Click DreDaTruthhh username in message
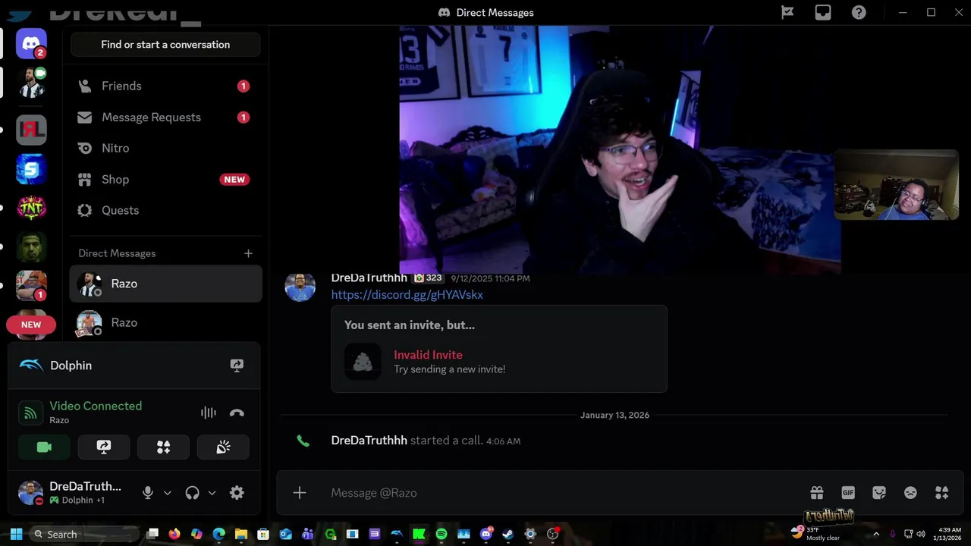 coord(369,278)
